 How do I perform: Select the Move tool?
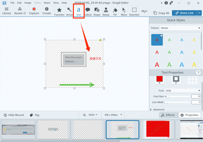click(124, 11)
